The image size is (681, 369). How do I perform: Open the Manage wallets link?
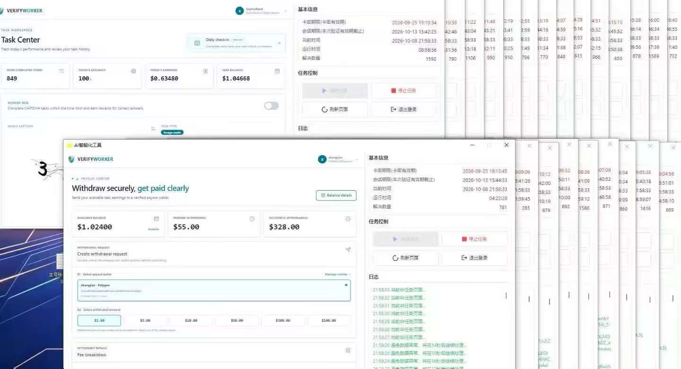338,274
